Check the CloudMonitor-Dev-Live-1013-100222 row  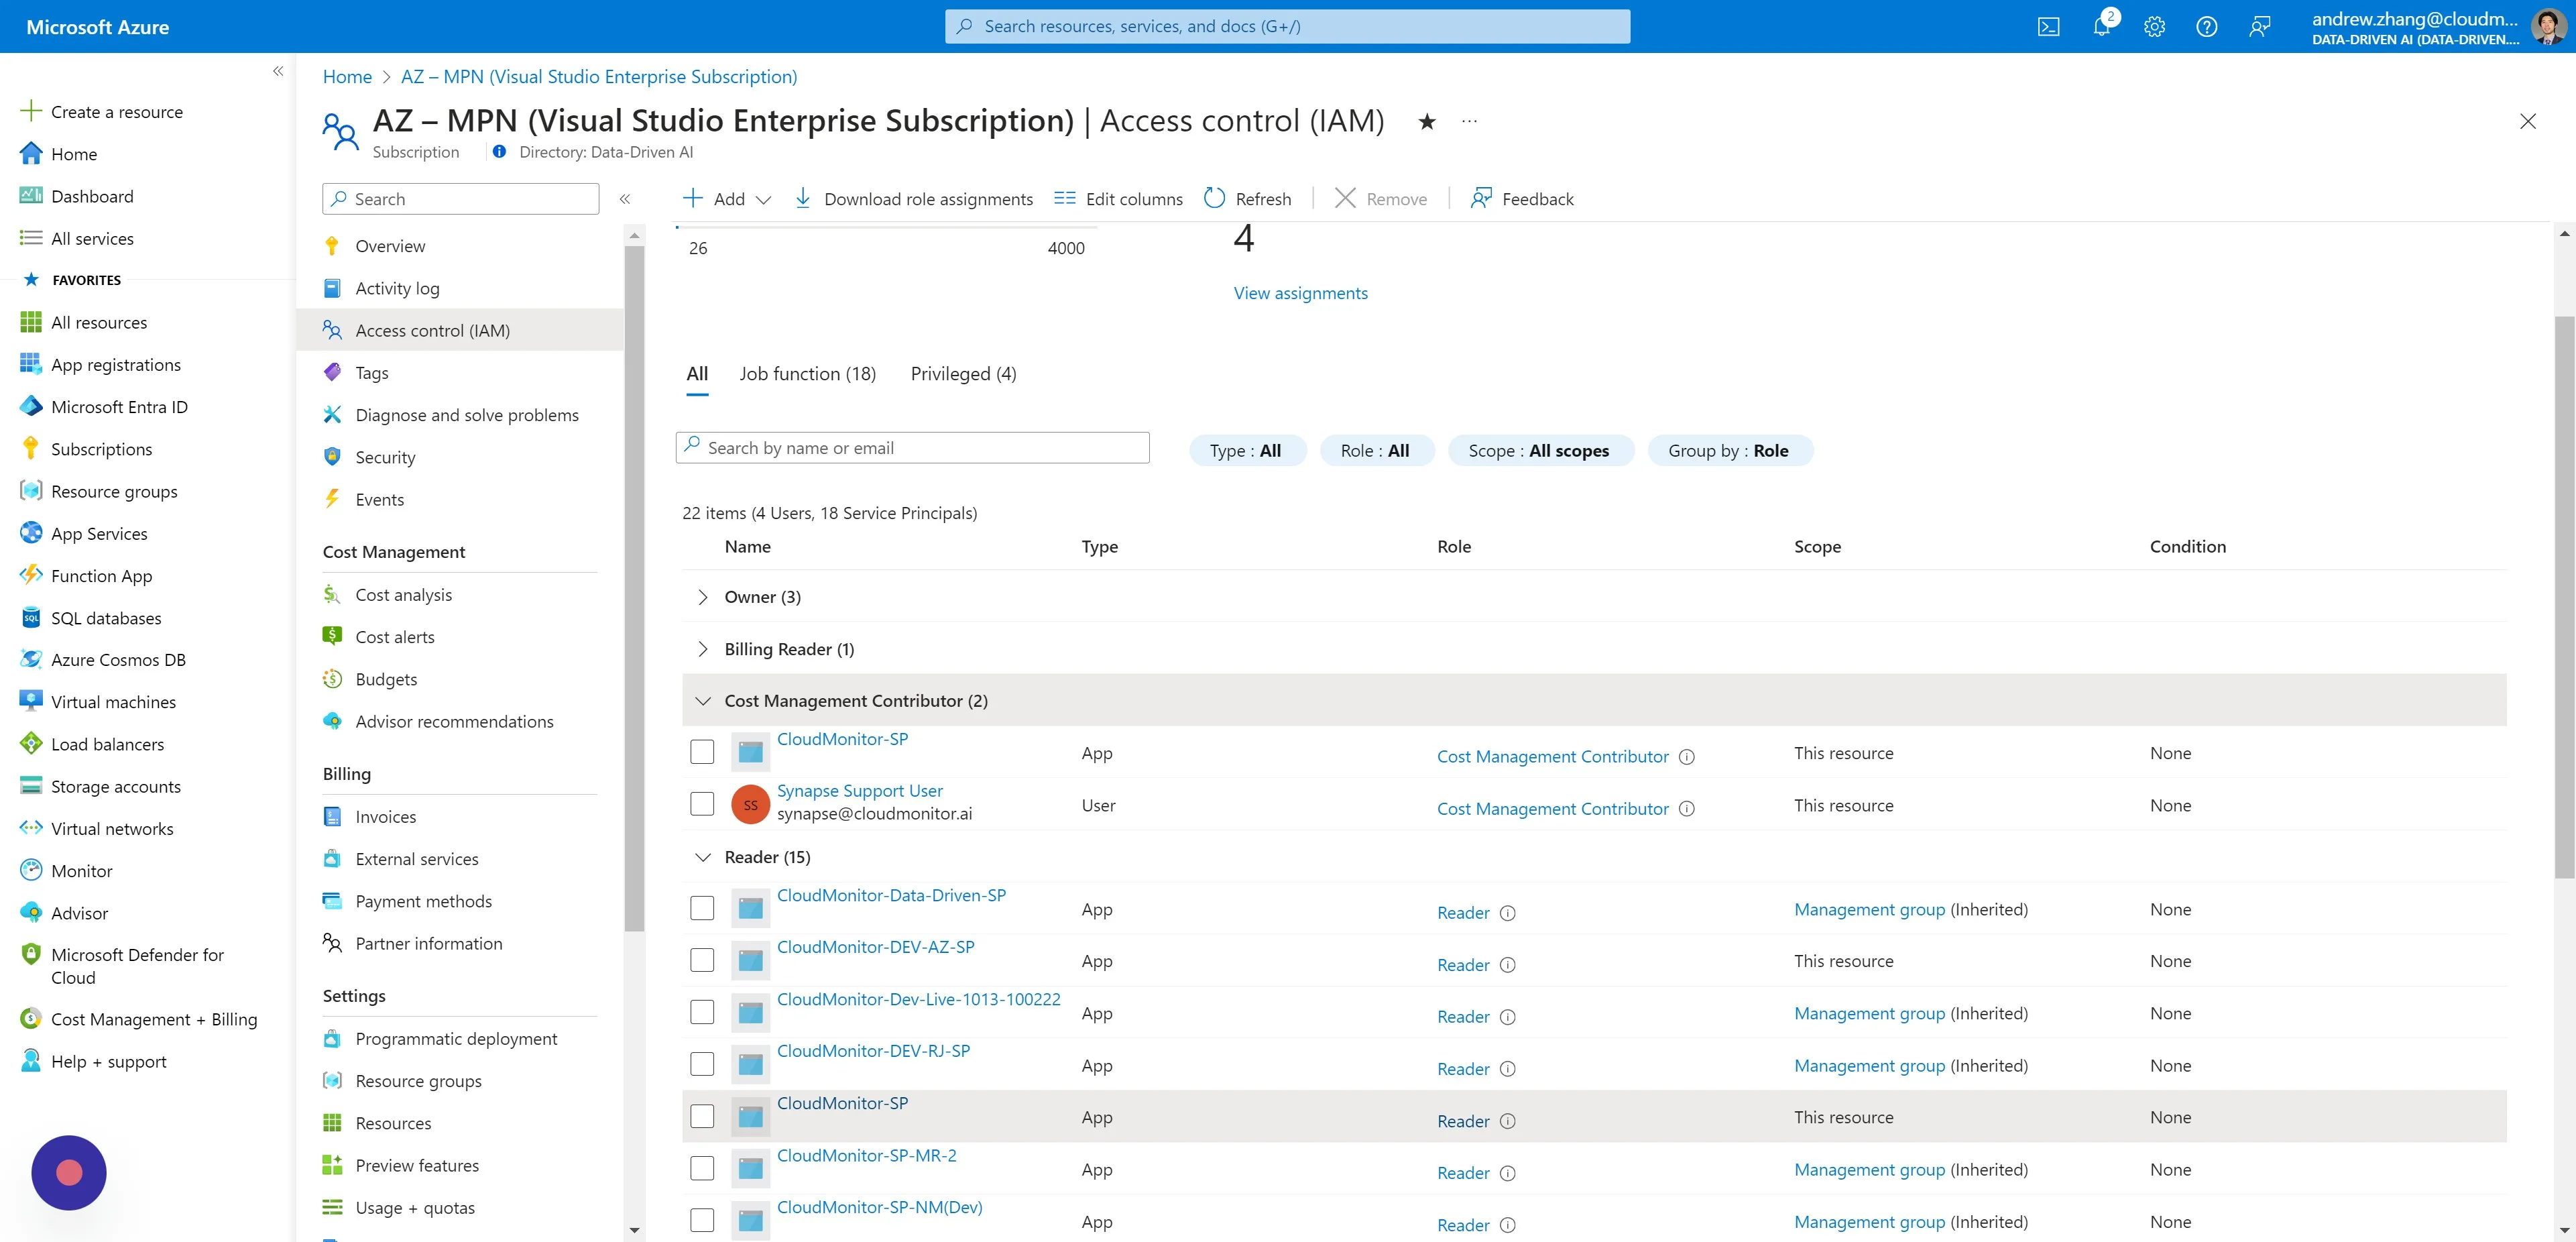coord(702,1012)
